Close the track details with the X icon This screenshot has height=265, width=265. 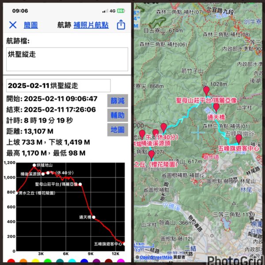pyautogui.click(x=13, y=25)
